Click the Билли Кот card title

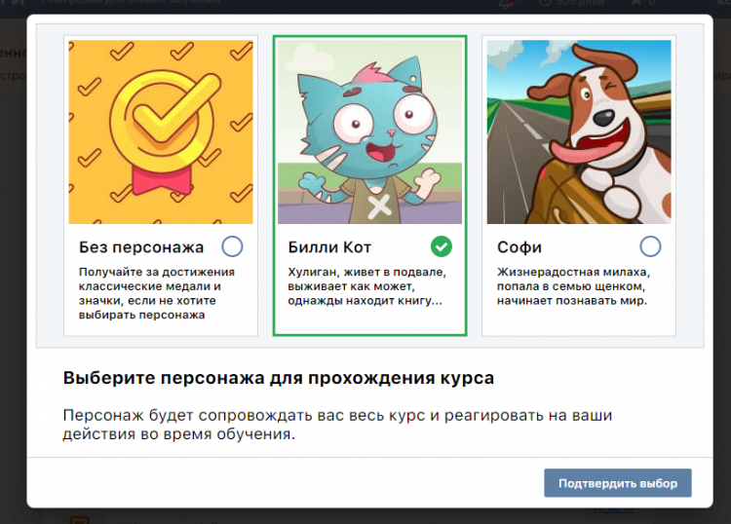click(329, 246)
